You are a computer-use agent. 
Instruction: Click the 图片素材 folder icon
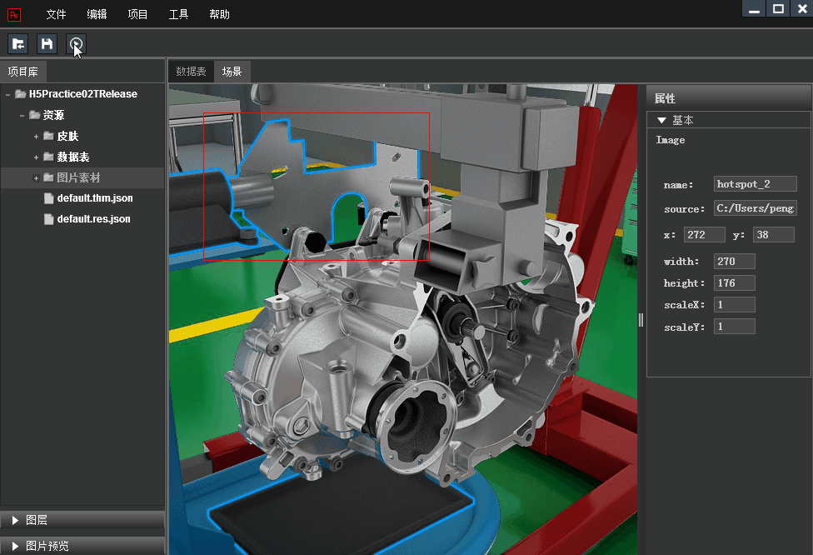[49, 177]
